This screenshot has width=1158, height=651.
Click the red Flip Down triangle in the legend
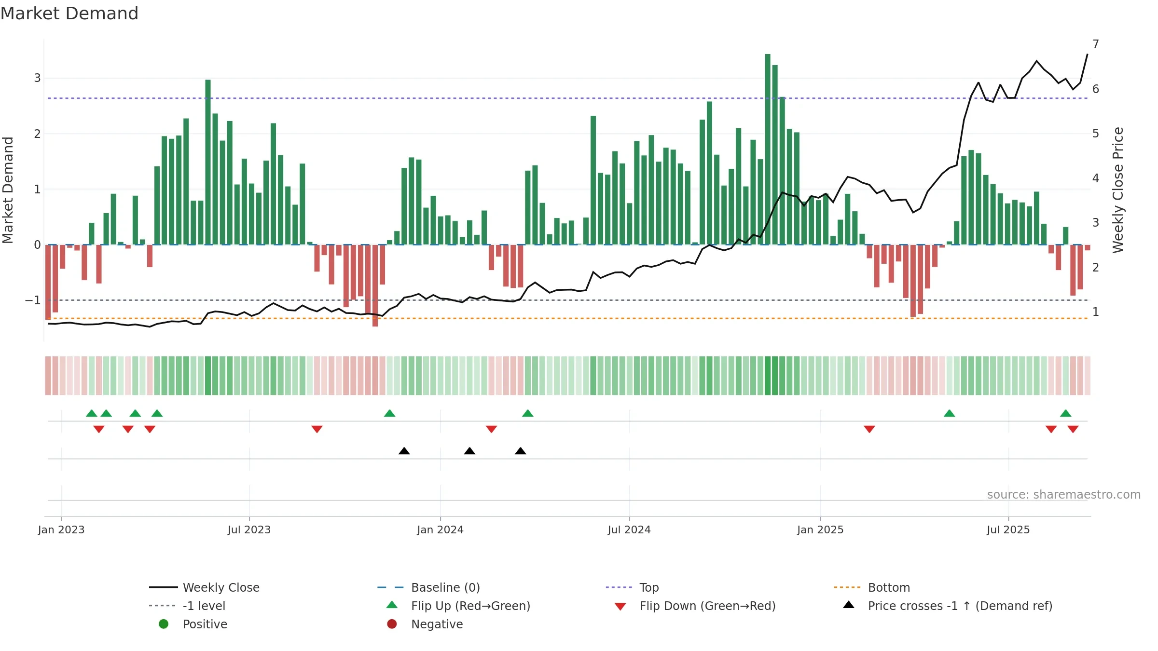click(620, 607)
